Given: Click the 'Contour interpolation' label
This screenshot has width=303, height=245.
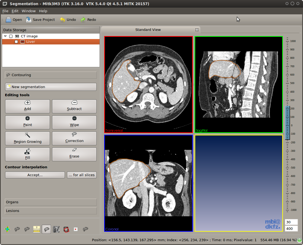Looking at the screenshot, I should (26, 167).
